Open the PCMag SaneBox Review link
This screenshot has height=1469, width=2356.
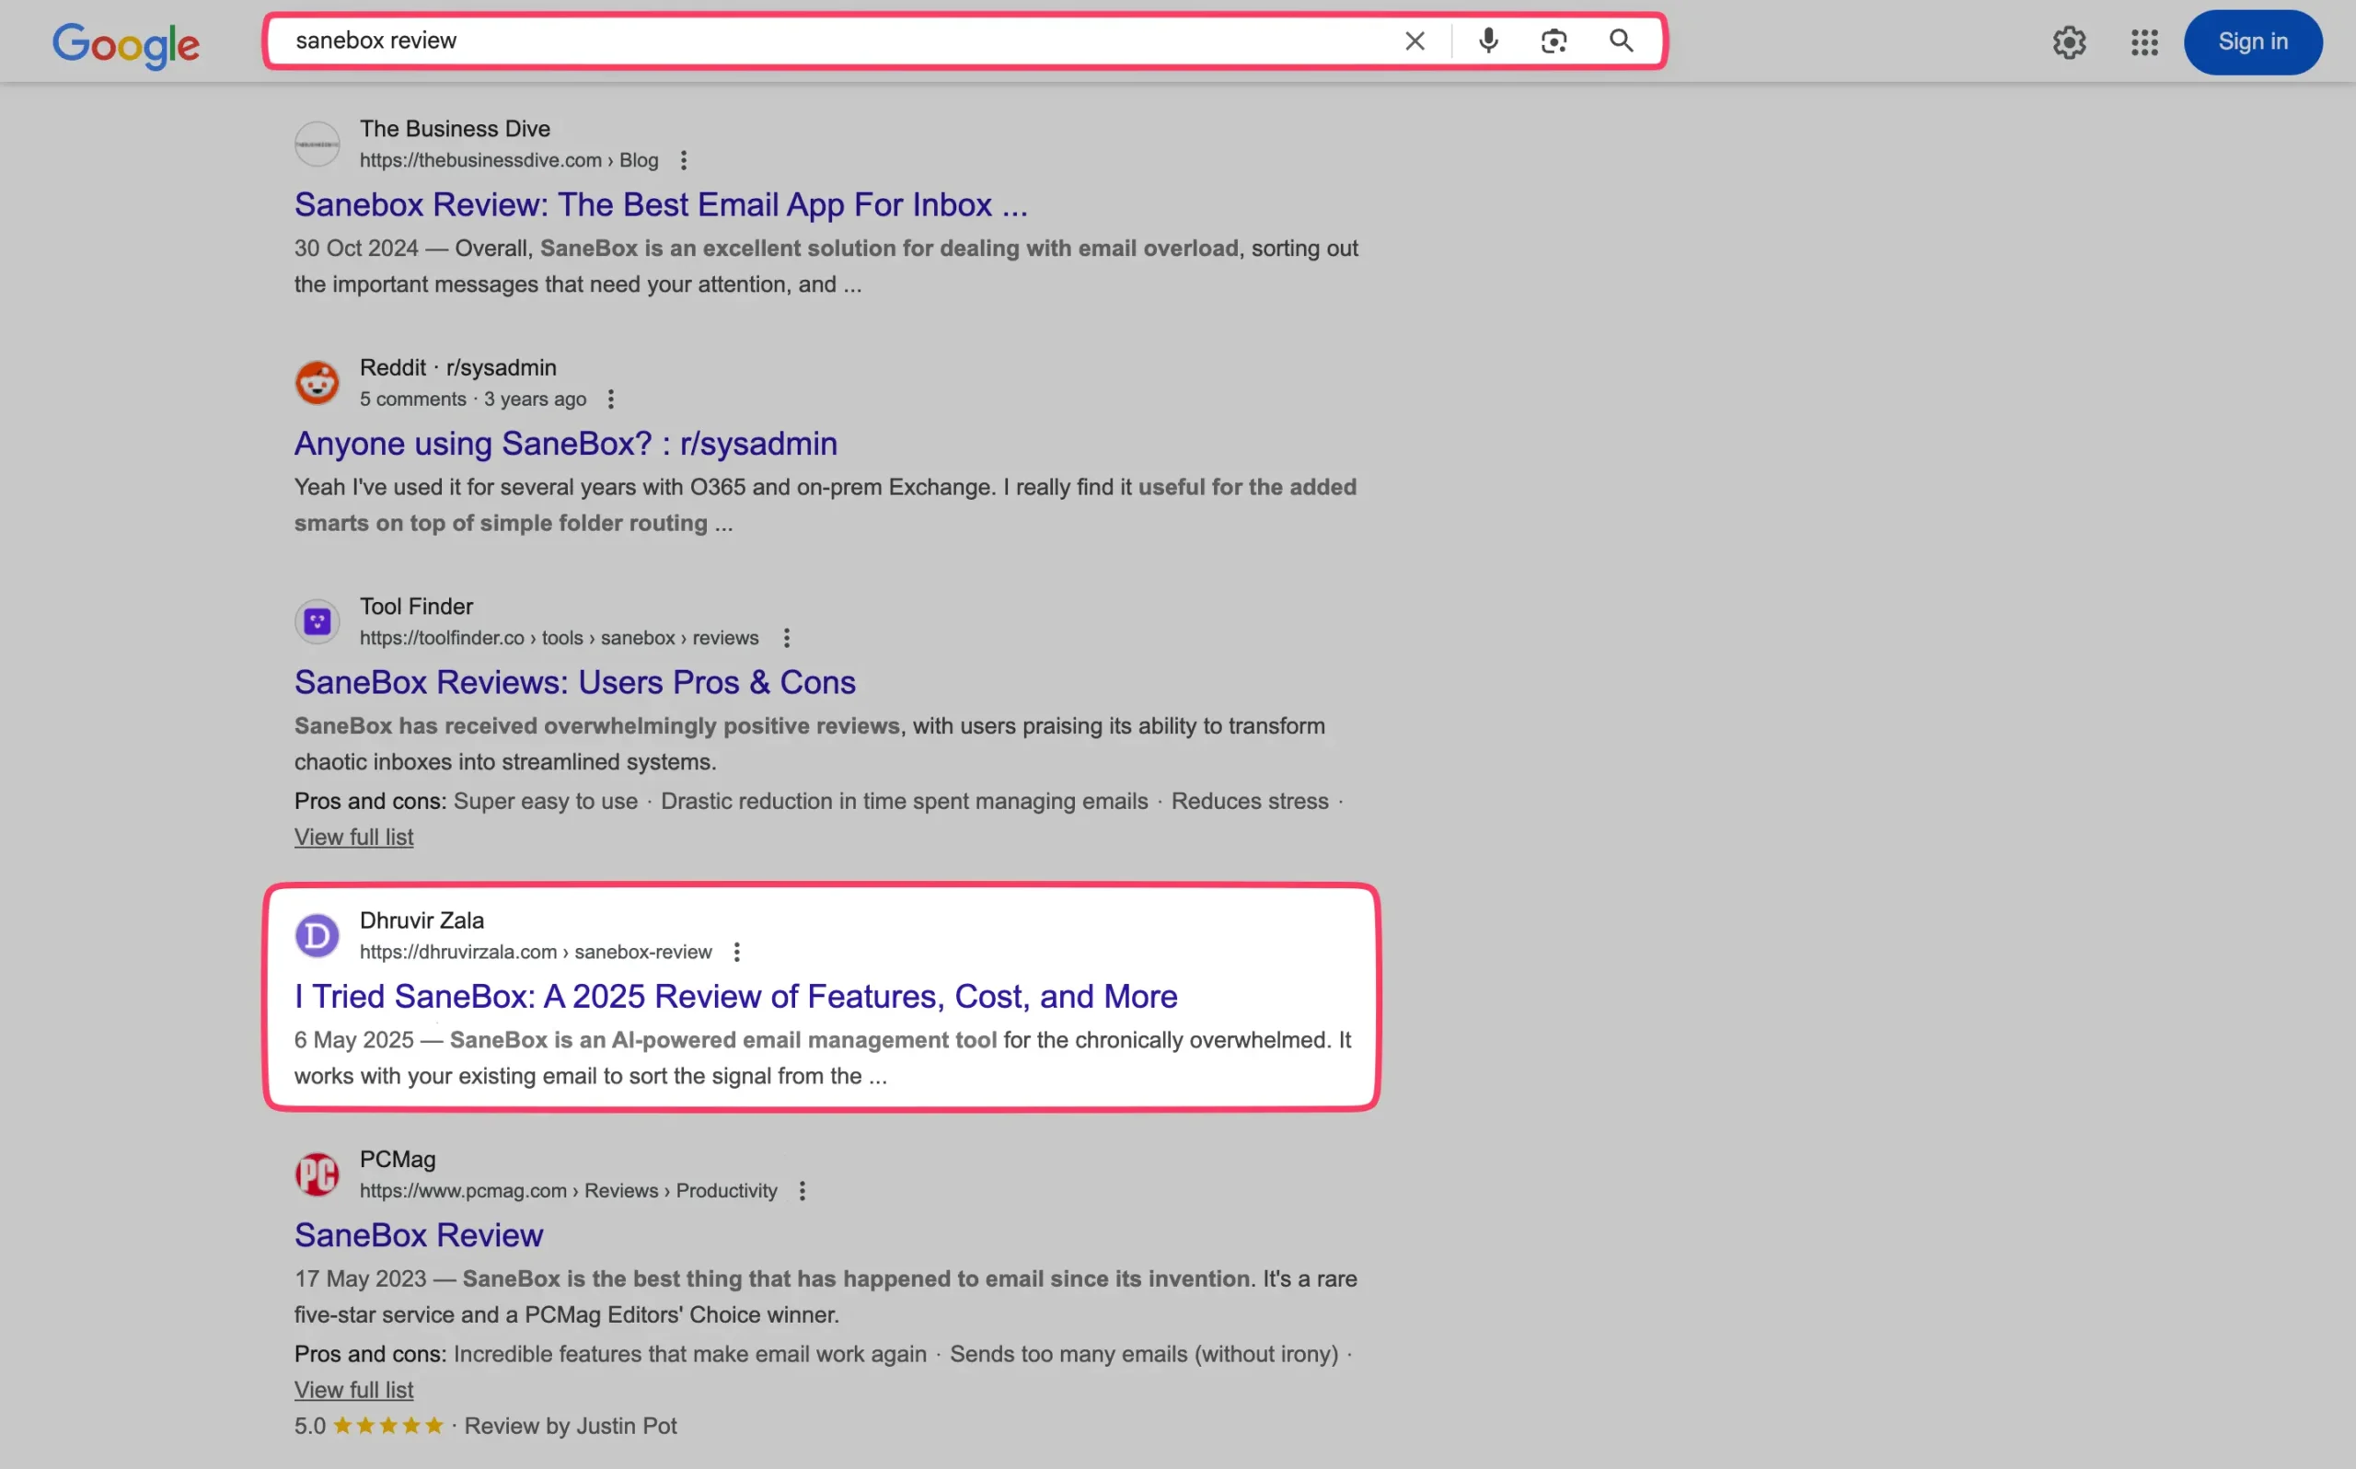(419, 1236)
